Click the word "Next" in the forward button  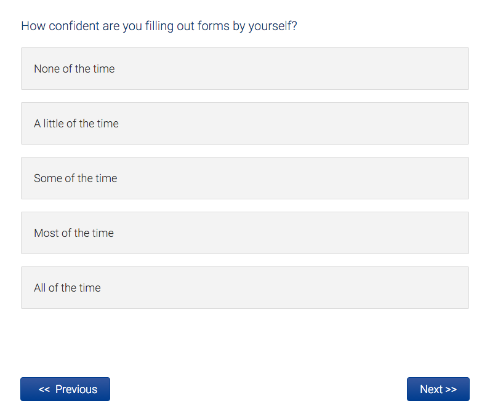coord(431,389)
